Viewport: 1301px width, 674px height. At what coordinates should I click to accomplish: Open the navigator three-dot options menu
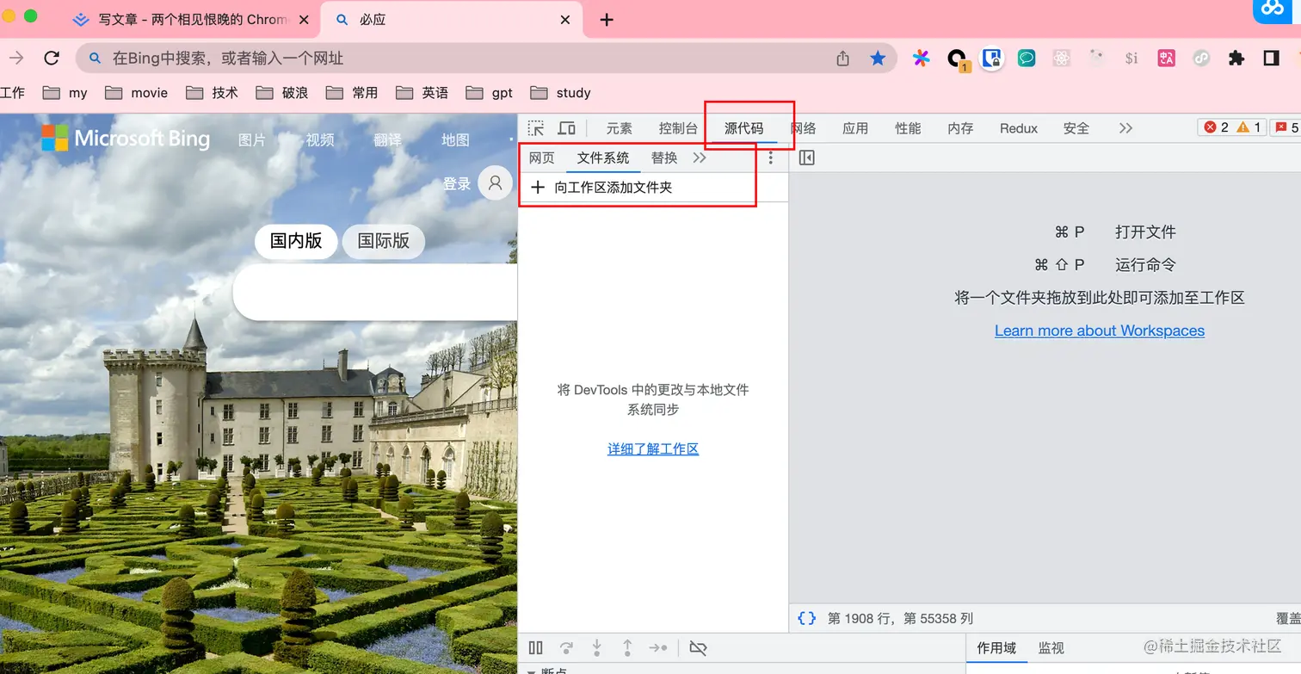771,158
